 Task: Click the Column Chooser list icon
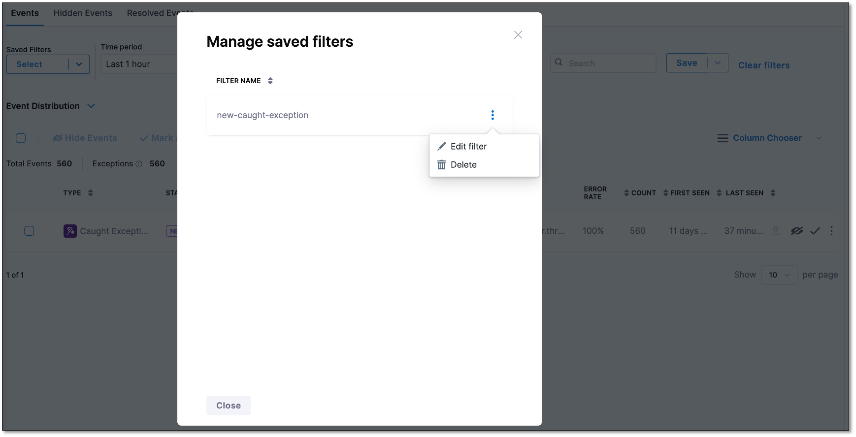[x=723, y=138]
